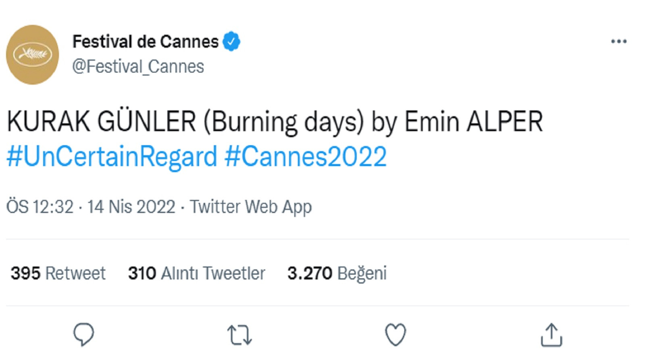Image resolution: width=645 pixels, height=363 pixels.
Task: Select the Twitter Web App source label
Action: click(251, 207)
